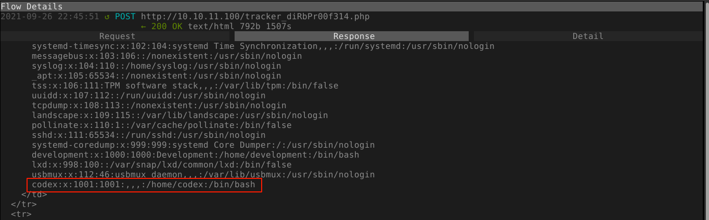Screen dimensions: 709x220
Task: Click the POST method label
Action: click(x=125, y=16)
